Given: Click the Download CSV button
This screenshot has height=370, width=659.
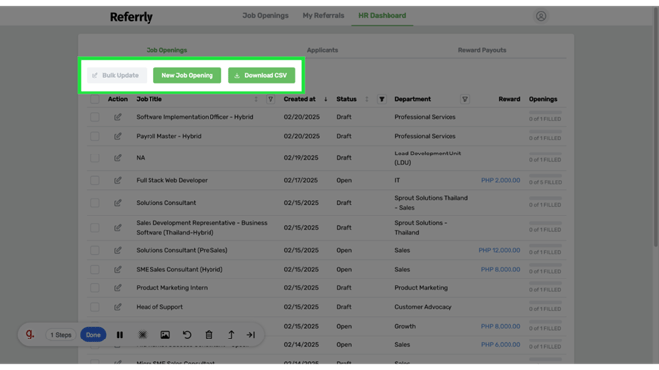Looking at the screenshot, I should tap(262, 75).
